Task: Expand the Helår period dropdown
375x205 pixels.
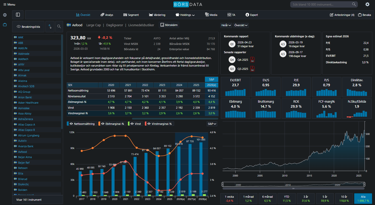Action: 226,25
